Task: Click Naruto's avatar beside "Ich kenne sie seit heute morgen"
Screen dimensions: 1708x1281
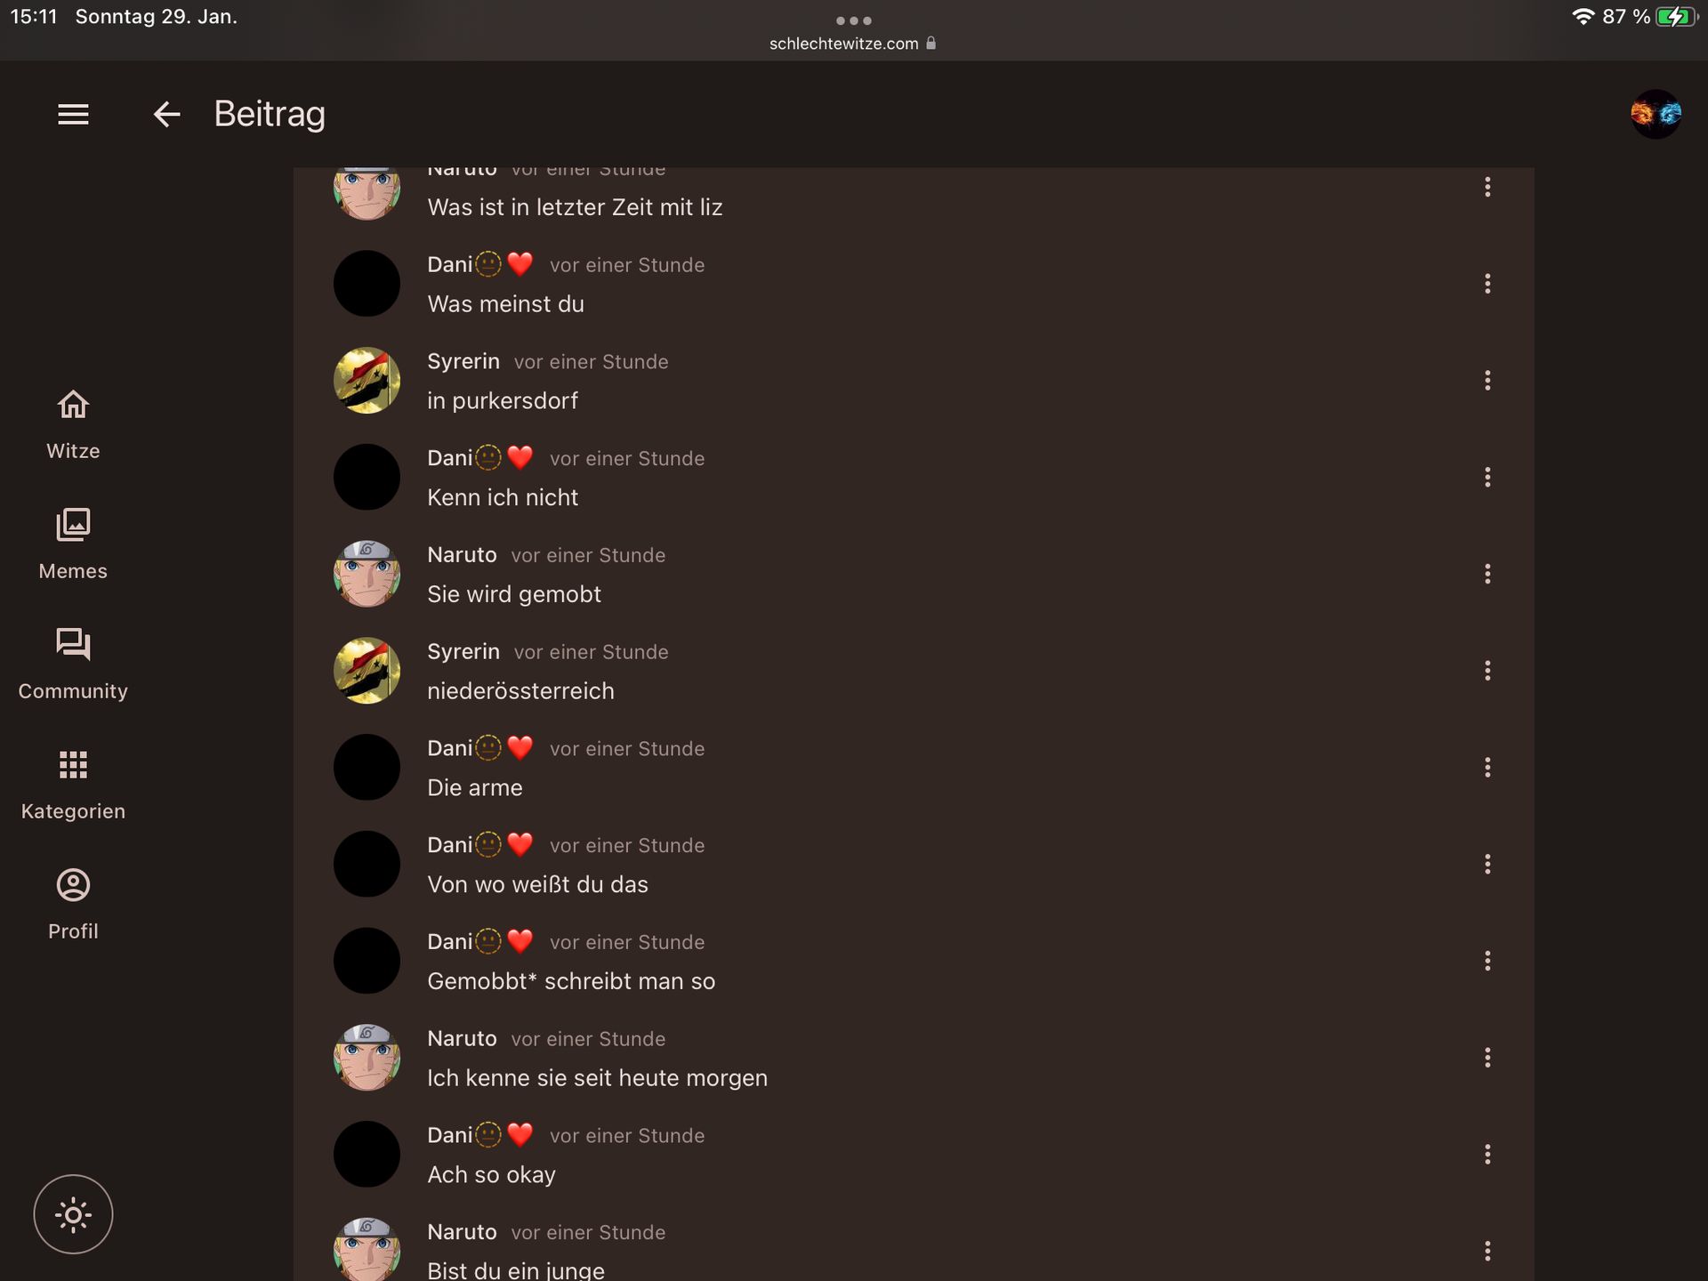Action: pos(367,1058)
